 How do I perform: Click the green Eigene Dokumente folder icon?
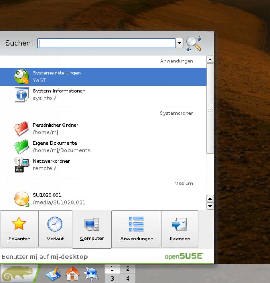tap(22, 147)
